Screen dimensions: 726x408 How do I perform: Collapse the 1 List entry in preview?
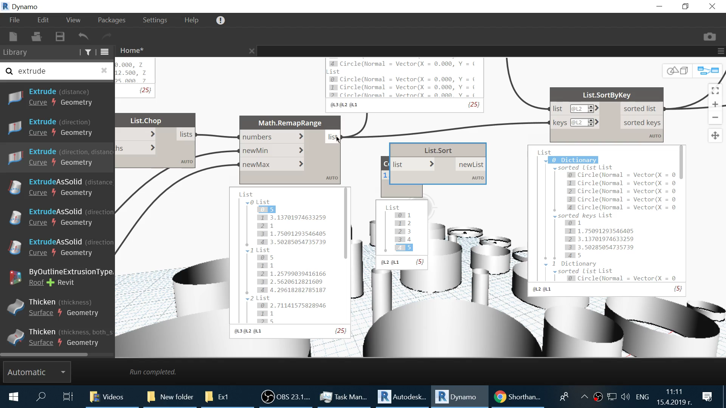click(247, 251)
